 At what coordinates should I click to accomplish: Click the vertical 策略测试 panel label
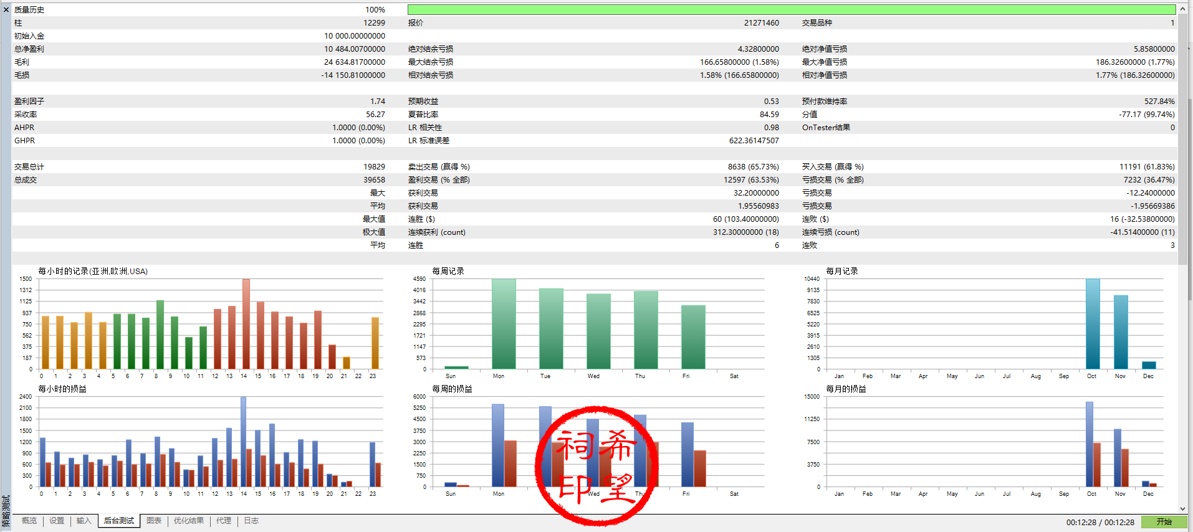(x=6, y=511)
